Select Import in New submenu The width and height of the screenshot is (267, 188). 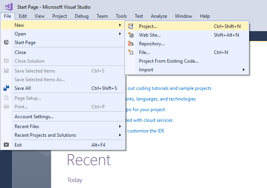click(187, 70)
